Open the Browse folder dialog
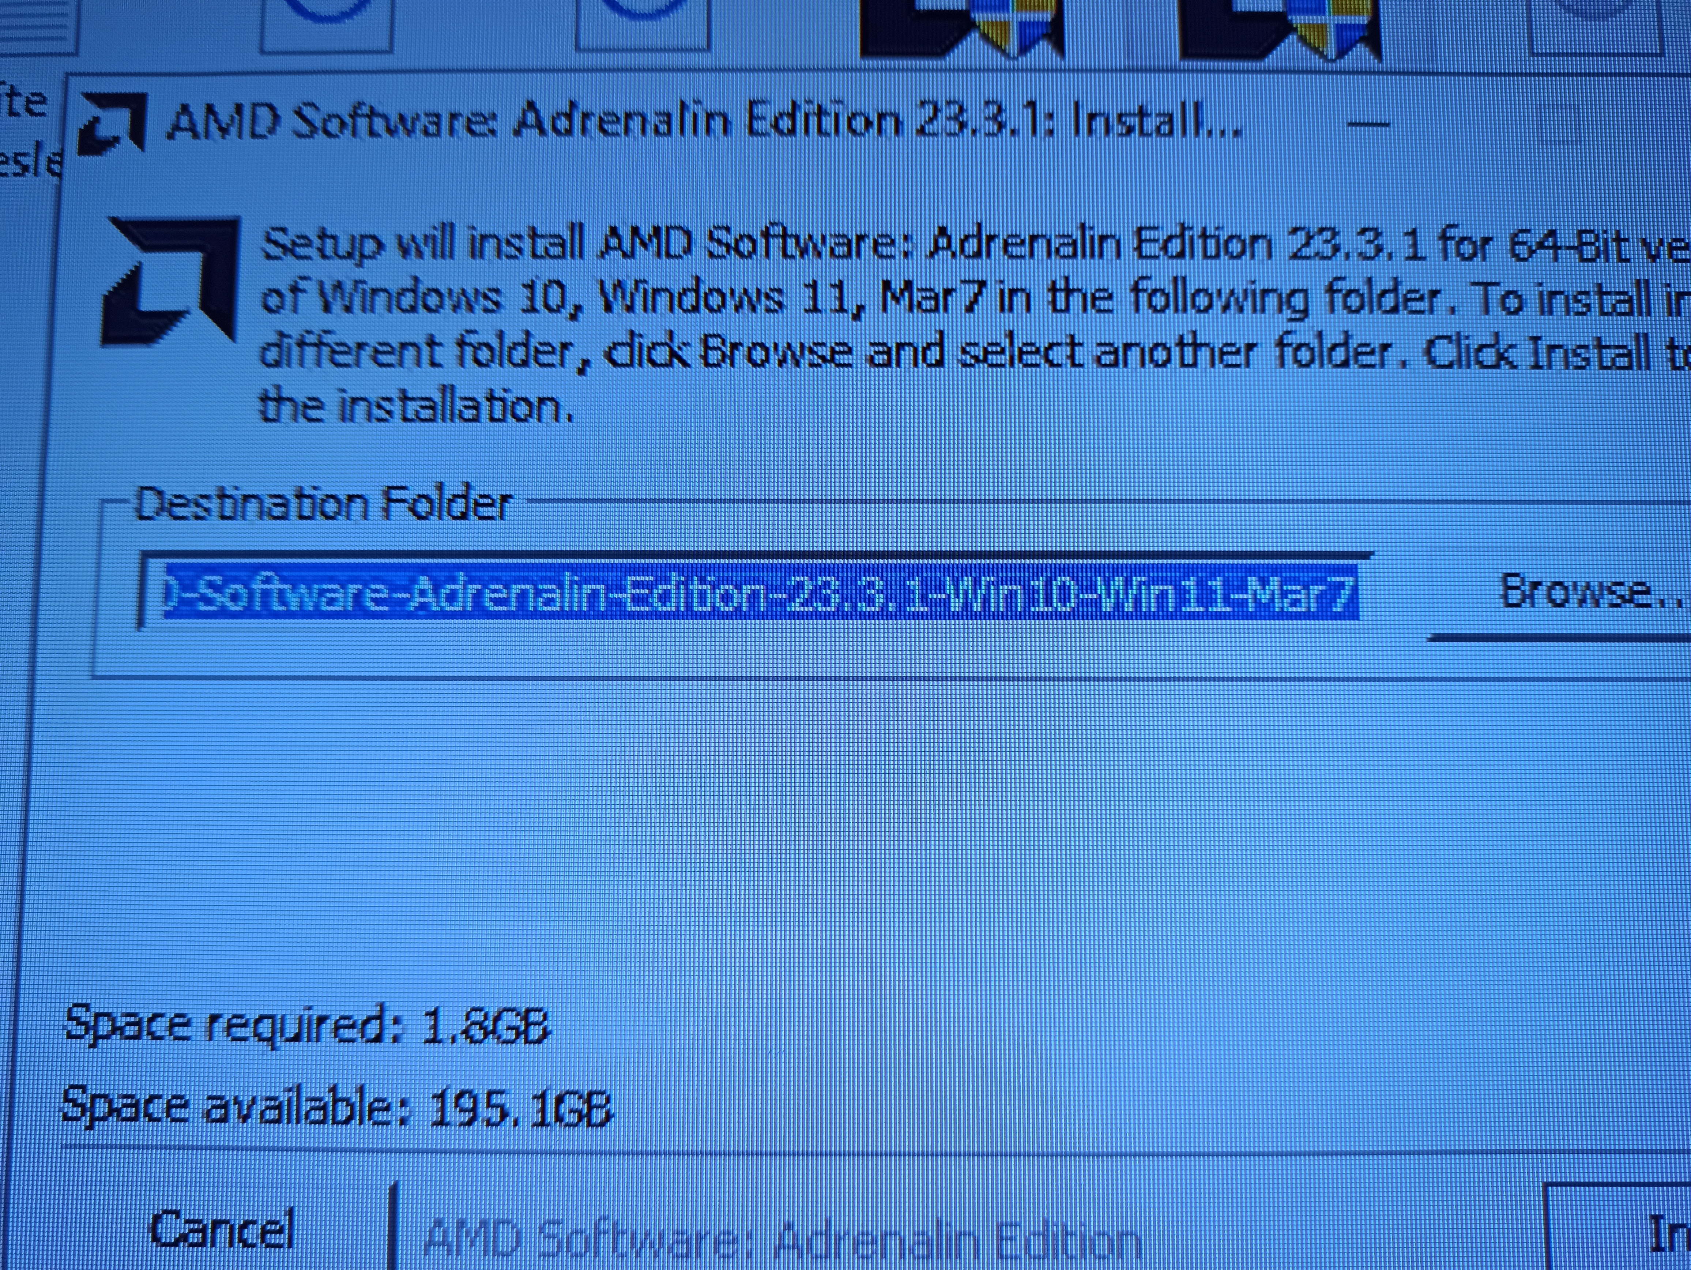The height and width of the screenshot is (1270, 1691). click(1559, 593)
